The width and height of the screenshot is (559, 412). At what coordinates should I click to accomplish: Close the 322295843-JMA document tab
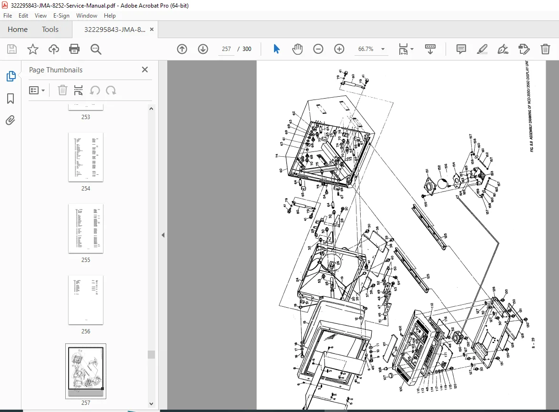coord(152,30)
